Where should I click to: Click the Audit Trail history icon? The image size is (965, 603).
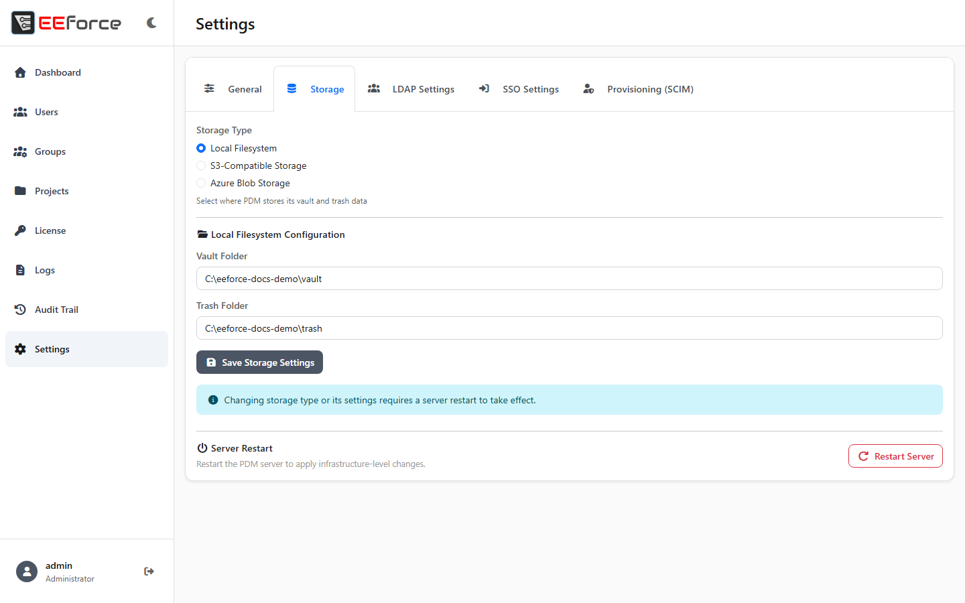coord(20,310)
